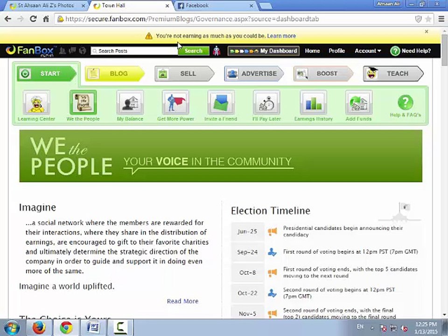Switch to the BOOST tab
Screen dimensions: 448x336
coord(323,73)
